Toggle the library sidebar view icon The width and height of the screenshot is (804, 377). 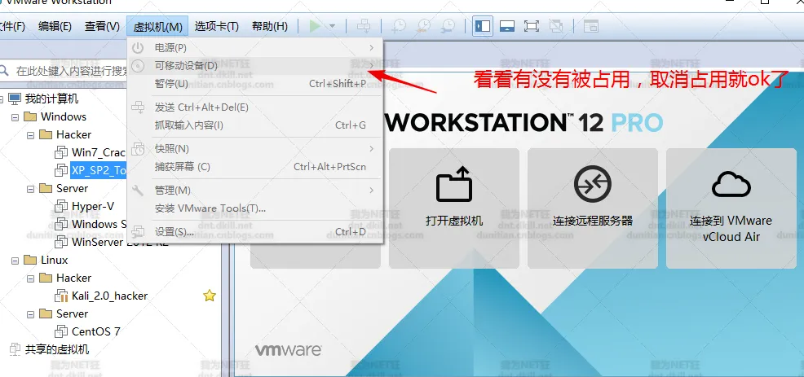point(483,26)
